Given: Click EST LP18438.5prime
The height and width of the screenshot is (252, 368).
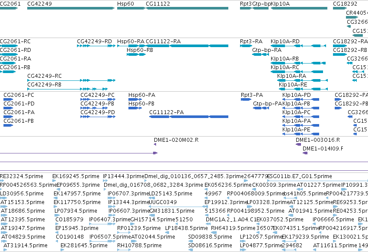Looking at the screenshot, I should tap(167, 233).
